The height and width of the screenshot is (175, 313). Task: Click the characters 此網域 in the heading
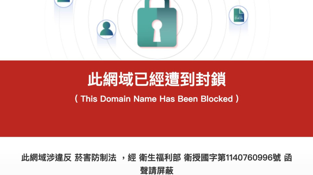click(111, 79)
